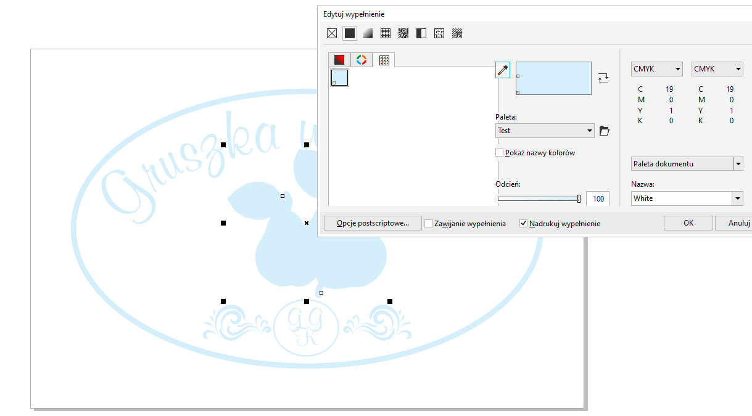Choose the fountain (gradient) fill type
Image resolution: width=752 pixels, height=416 pixels.
click(x=368, y=33)
